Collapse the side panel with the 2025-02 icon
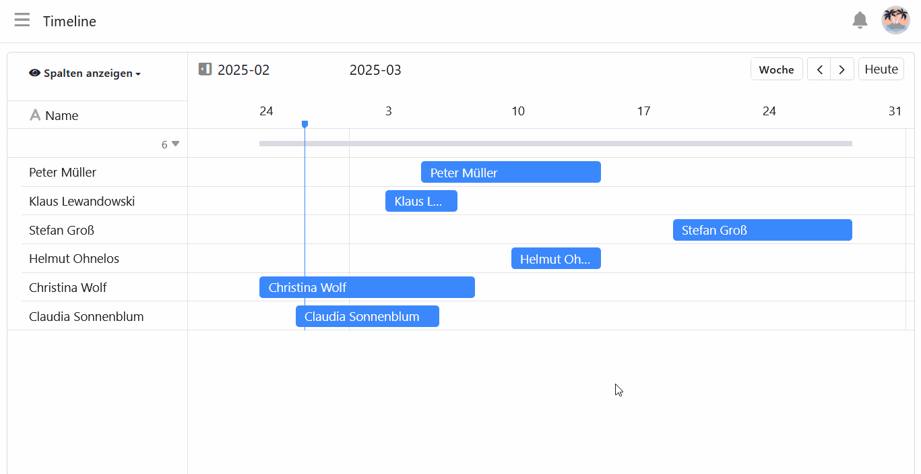The height and width of the screenshot is (474, 921). pyautogui.click(x=205, y=69)
